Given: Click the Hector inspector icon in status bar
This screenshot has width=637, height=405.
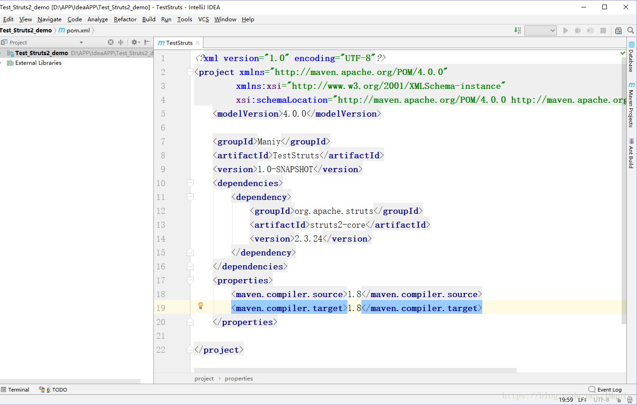Looking at the screenshot, I should point(630,400).
